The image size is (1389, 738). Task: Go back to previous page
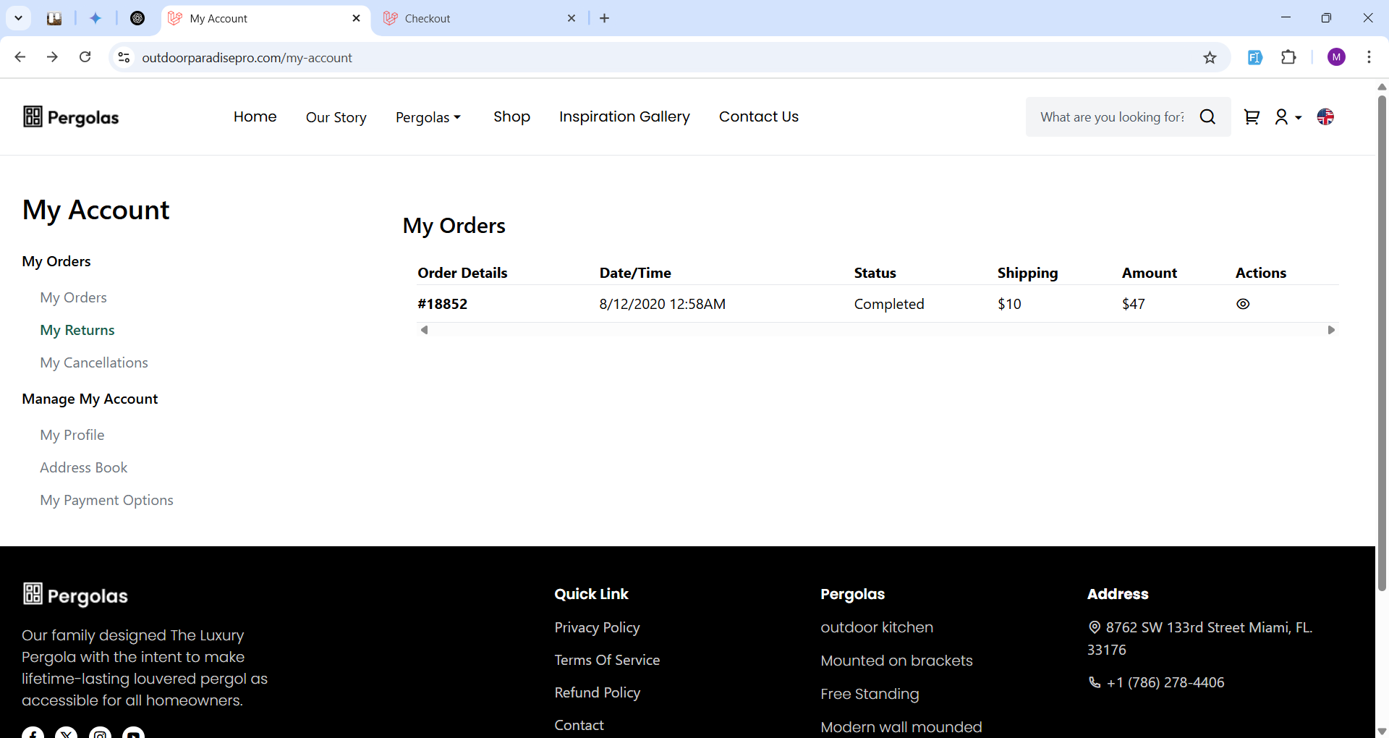pos(20,57)
